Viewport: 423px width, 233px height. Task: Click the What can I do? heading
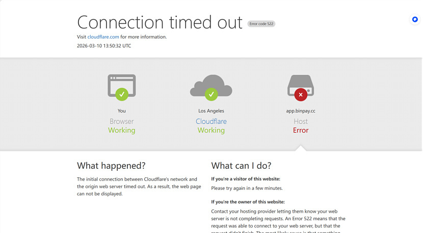[x=241, y=166]
